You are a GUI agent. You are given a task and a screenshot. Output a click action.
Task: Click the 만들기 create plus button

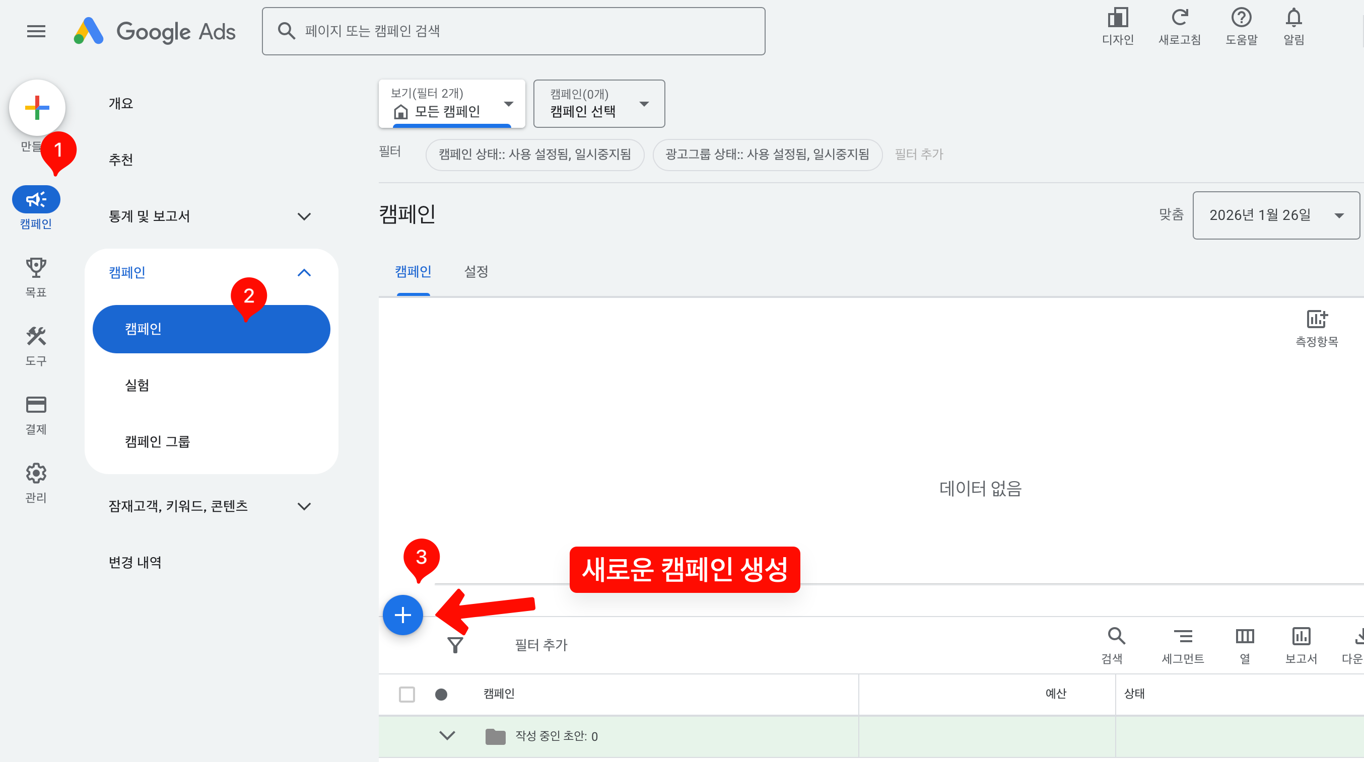(x=37, y=108)
